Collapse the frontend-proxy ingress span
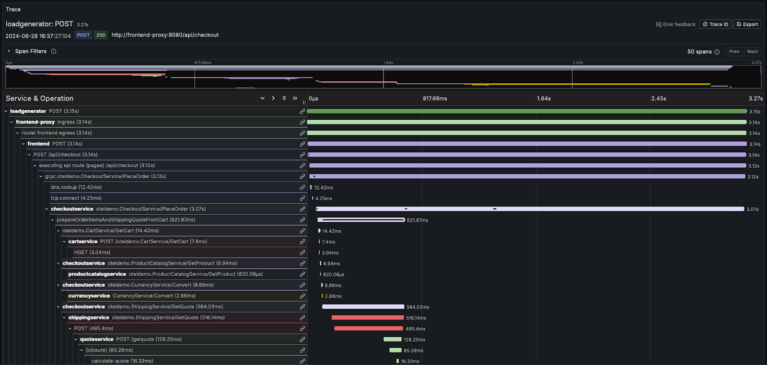 12,122
